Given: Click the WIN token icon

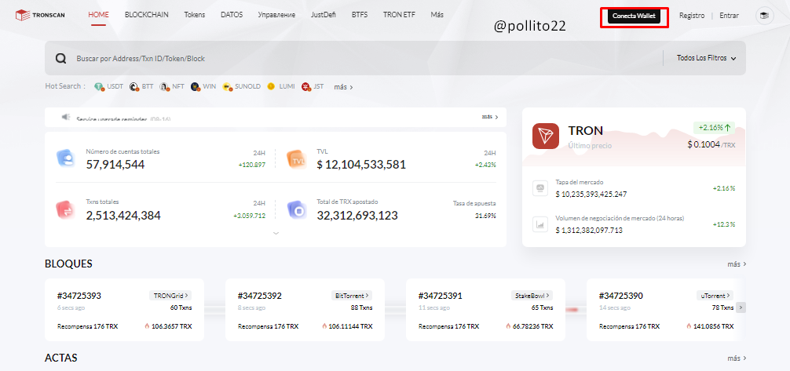Looking at the screenshot, I should [x=195, y=86].
